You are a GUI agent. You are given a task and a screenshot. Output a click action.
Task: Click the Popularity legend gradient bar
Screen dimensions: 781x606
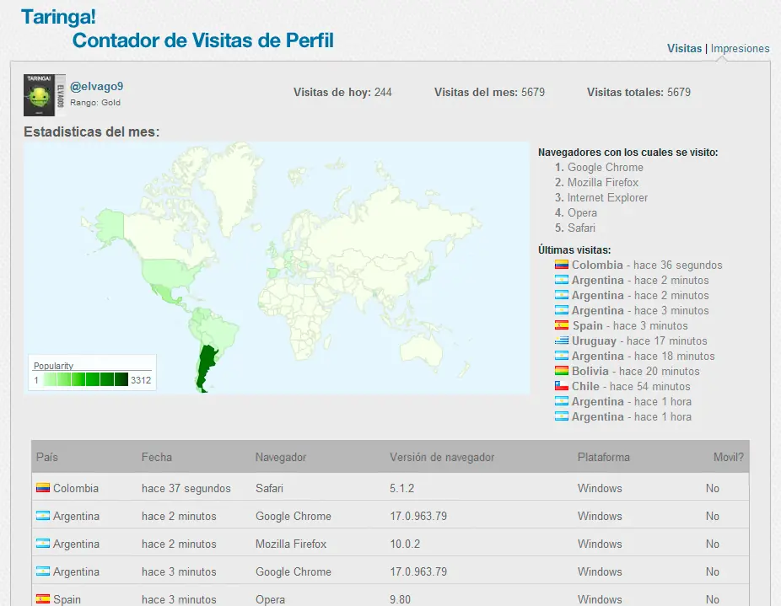[86, 379]
